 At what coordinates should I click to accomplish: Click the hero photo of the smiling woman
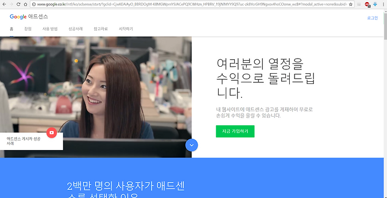96,97
